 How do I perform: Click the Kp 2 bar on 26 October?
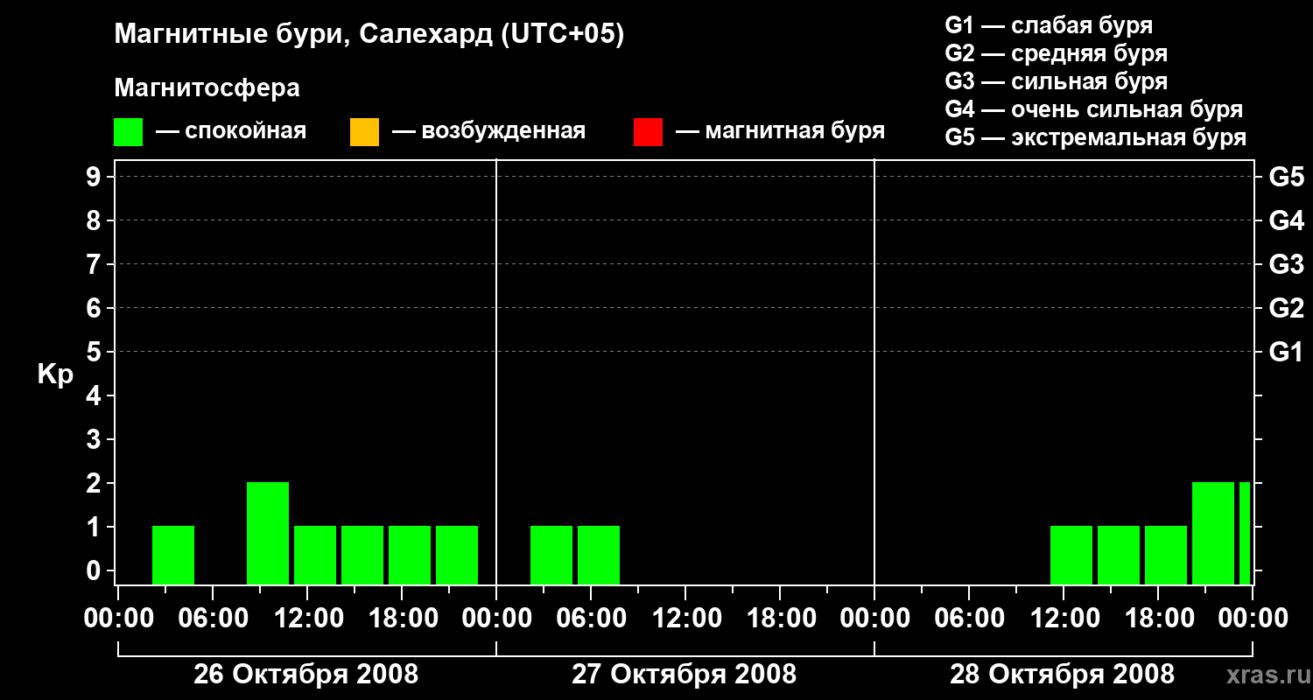tap(268, 533)
